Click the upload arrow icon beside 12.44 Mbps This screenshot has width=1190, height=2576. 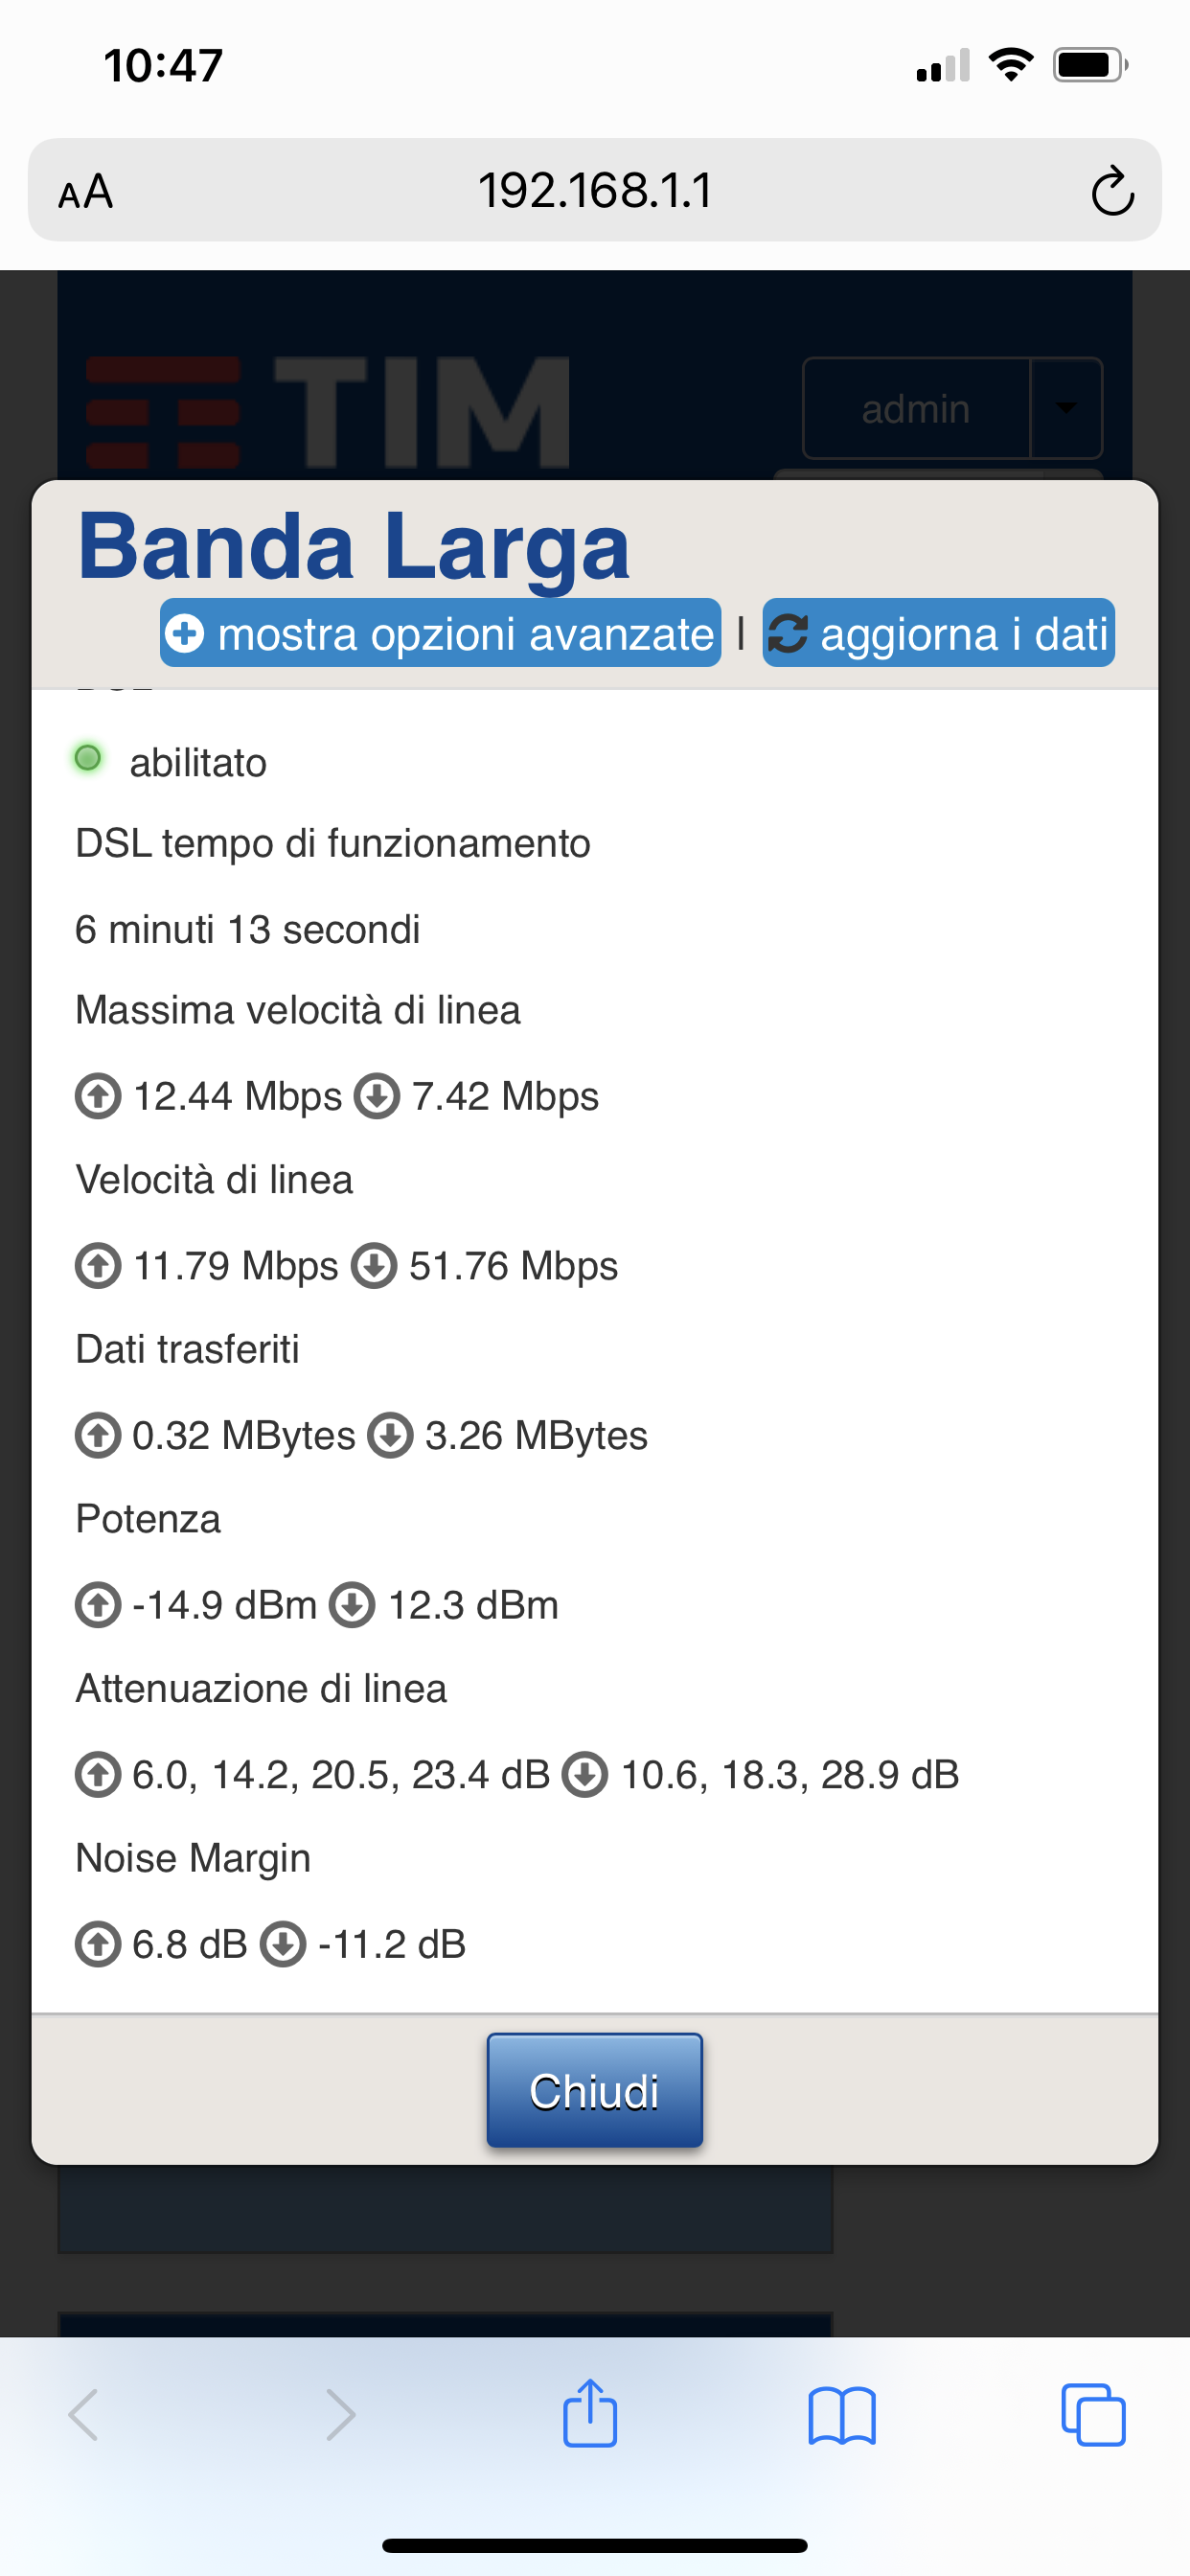click(98, 1096)
